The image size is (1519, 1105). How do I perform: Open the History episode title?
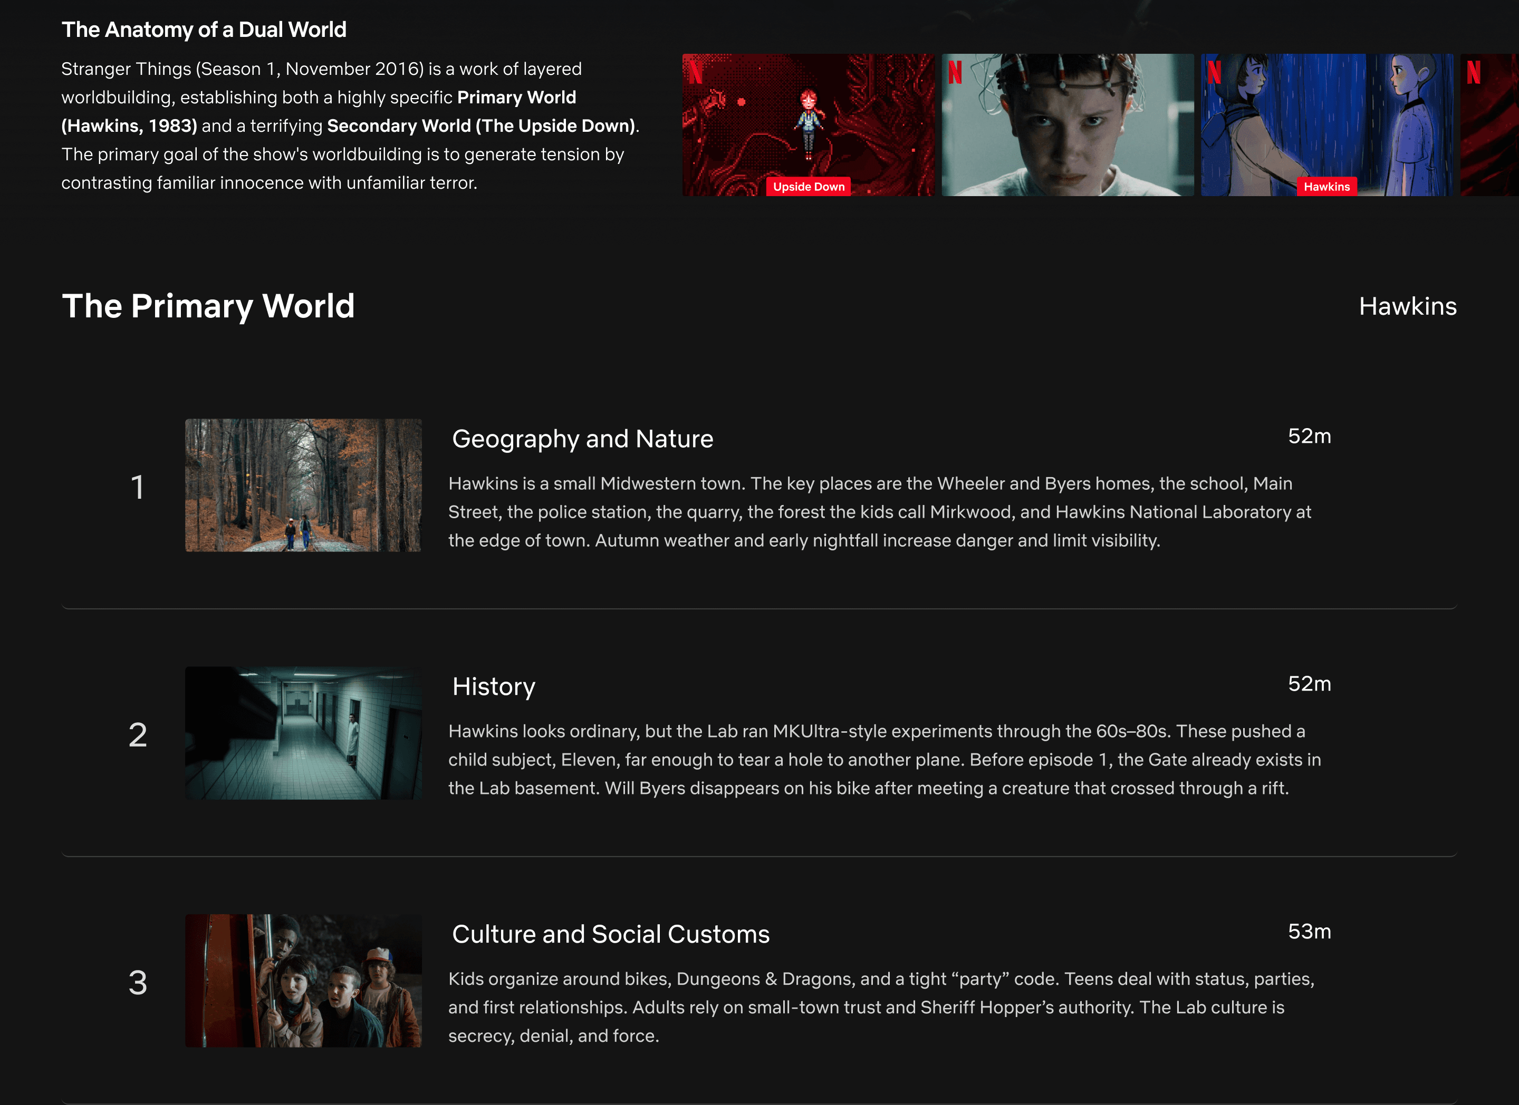click(x=494, y=687)
